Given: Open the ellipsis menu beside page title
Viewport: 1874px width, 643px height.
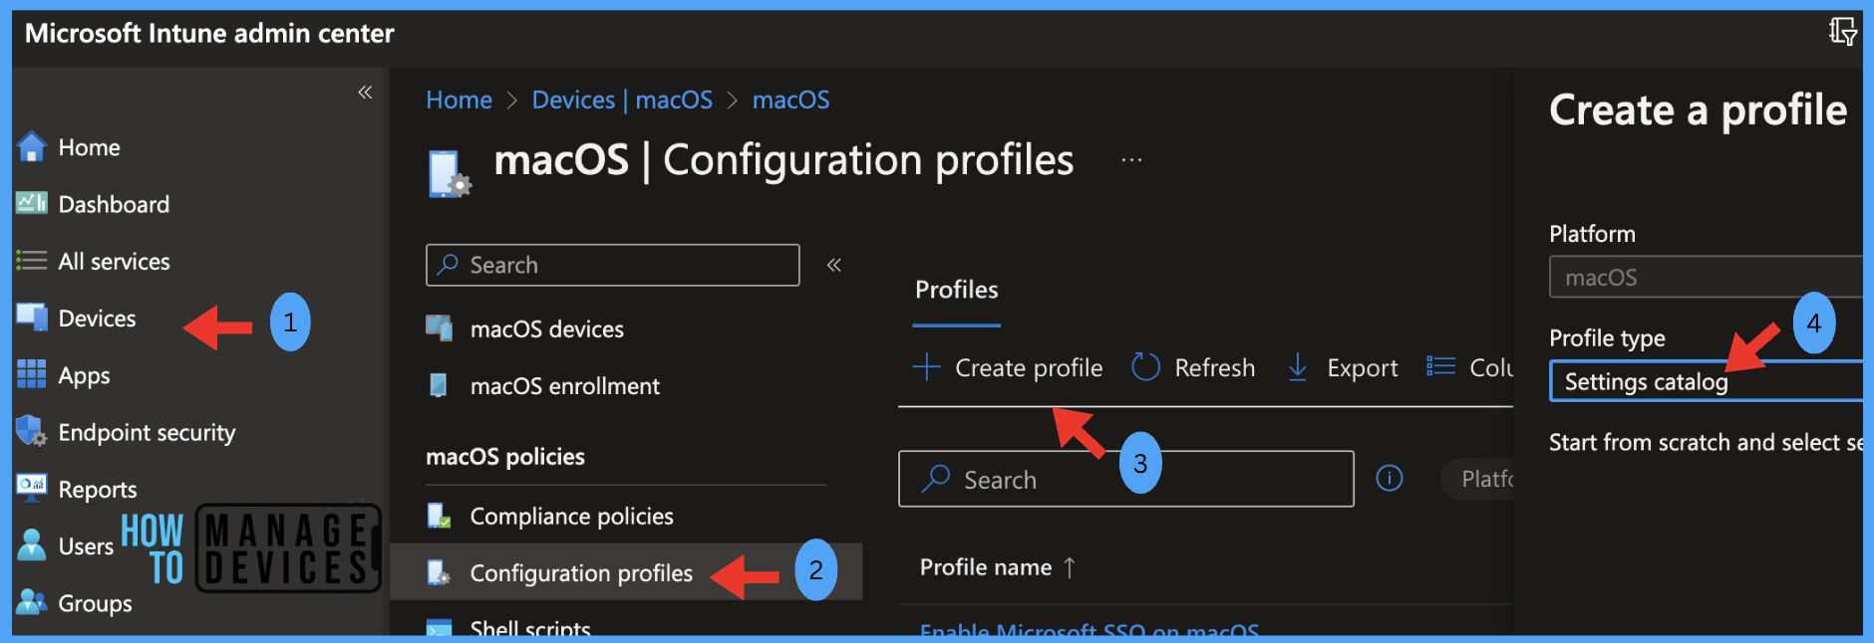Looking at the screenshot, I should [1131, 159].
